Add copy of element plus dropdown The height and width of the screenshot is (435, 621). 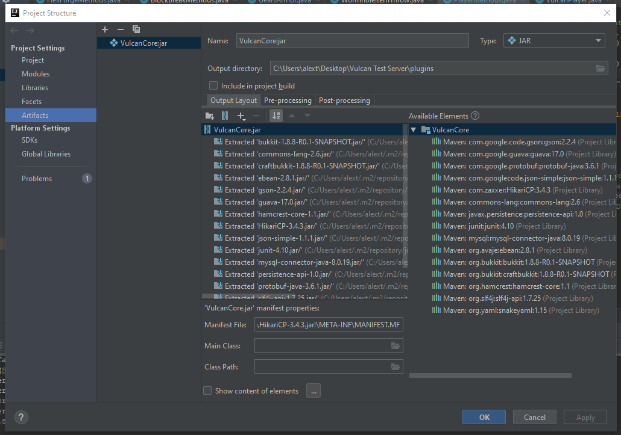(241, 116)
